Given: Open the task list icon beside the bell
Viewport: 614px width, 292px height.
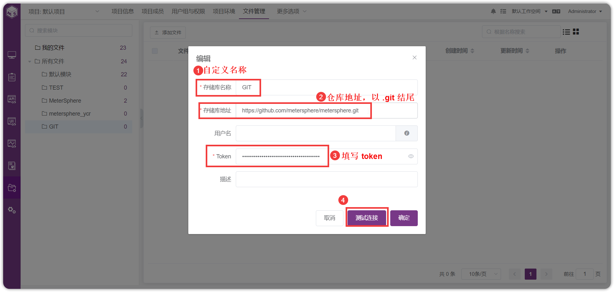Looking at the screenshot, I should click(503, 11).
